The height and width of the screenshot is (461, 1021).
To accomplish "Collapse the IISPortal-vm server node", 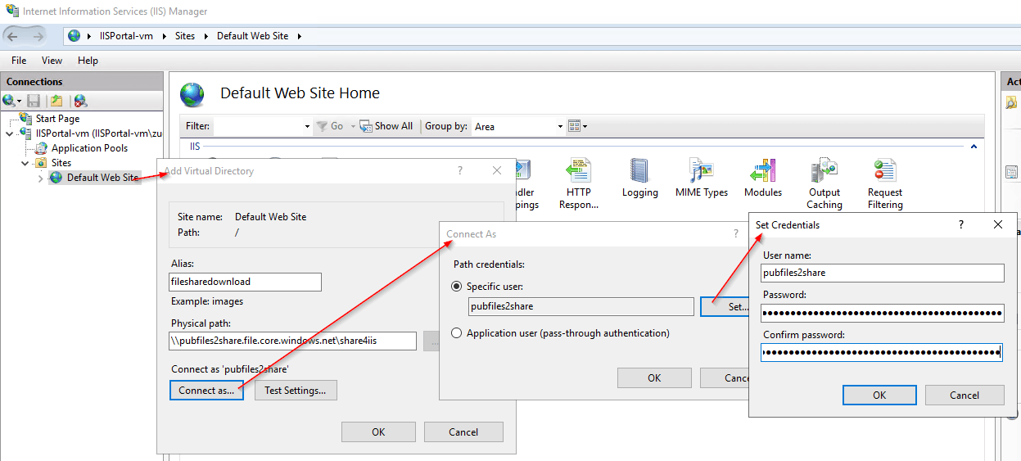I will tap(9, 133).
